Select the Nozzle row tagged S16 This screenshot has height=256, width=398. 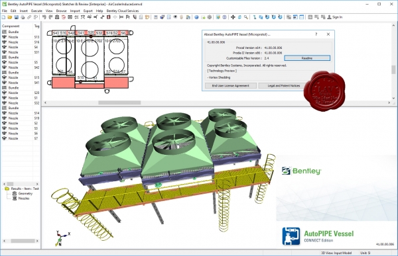coord(21,42)
